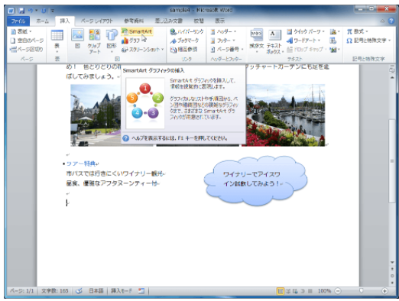Open the 図 group dialog launcher

pyautogui.click(x=117, y=59)
